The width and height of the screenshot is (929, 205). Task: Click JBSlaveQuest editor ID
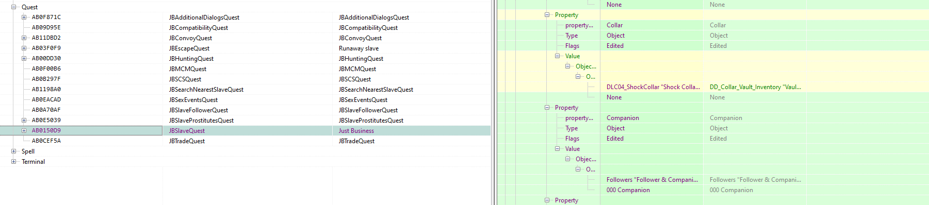pos(187,131)
